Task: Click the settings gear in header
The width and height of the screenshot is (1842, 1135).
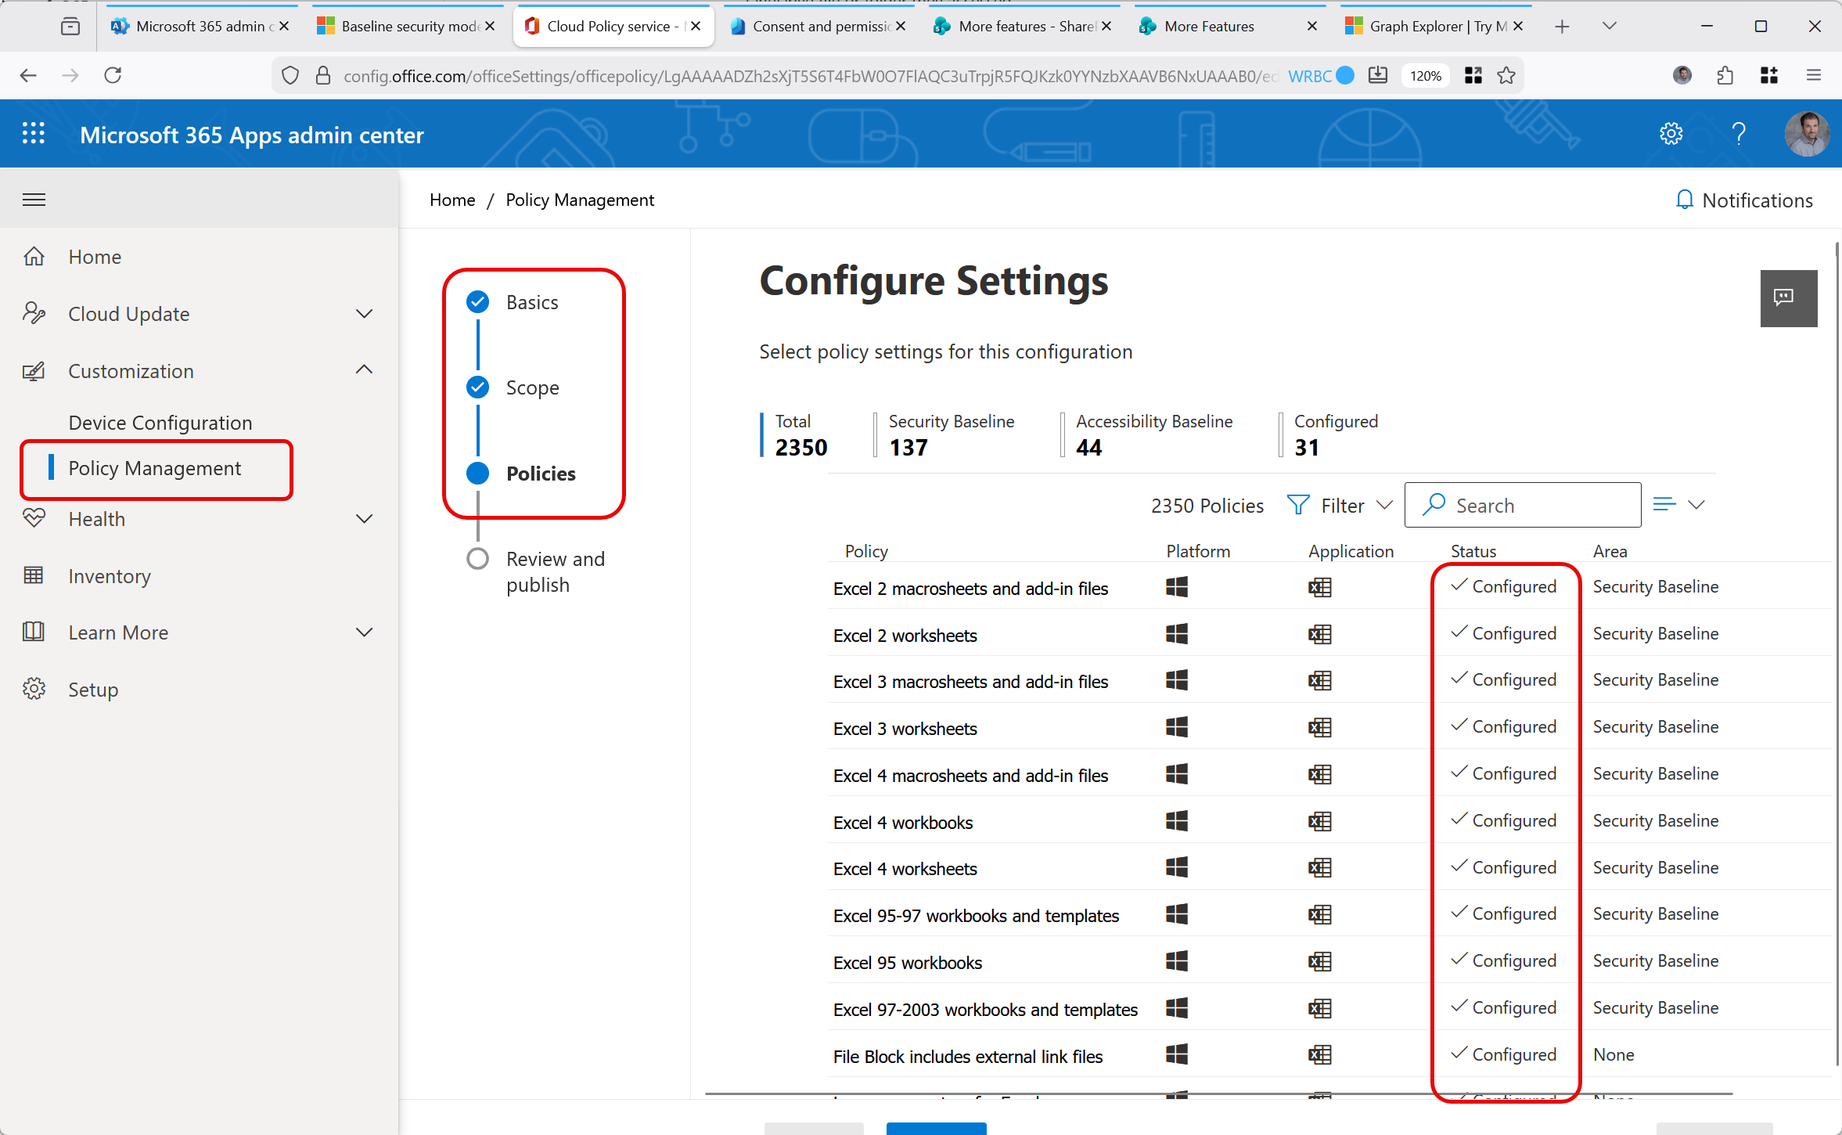Action: 1671,134
